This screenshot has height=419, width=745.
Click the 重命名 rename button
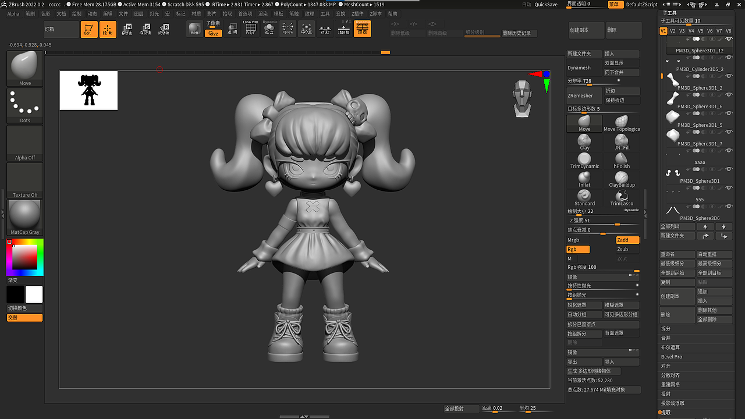[x=677, y=254]
